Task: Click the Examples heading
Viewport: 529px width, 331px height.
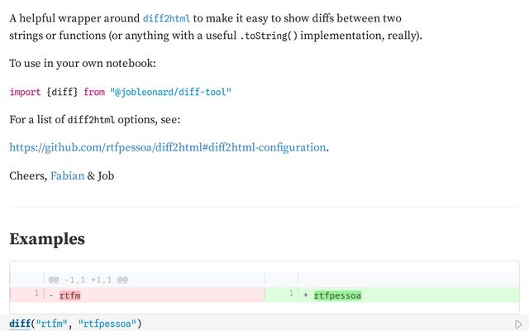Action: 46,239
